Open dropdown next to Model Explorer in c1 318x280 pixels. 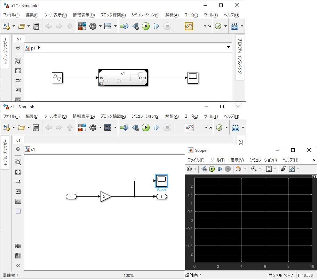[115, 127]
